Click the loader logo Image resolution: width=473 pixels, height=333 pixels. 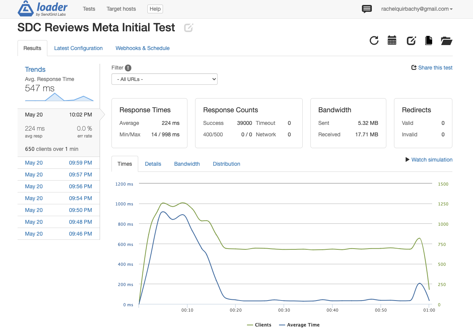click(x=43, y=9)
